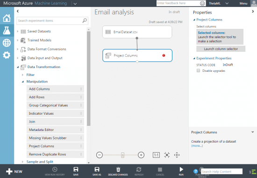The width and height of the screenshot is (257, 178).
Task: Expand the Filter subcategory
Action: point(22,75)
